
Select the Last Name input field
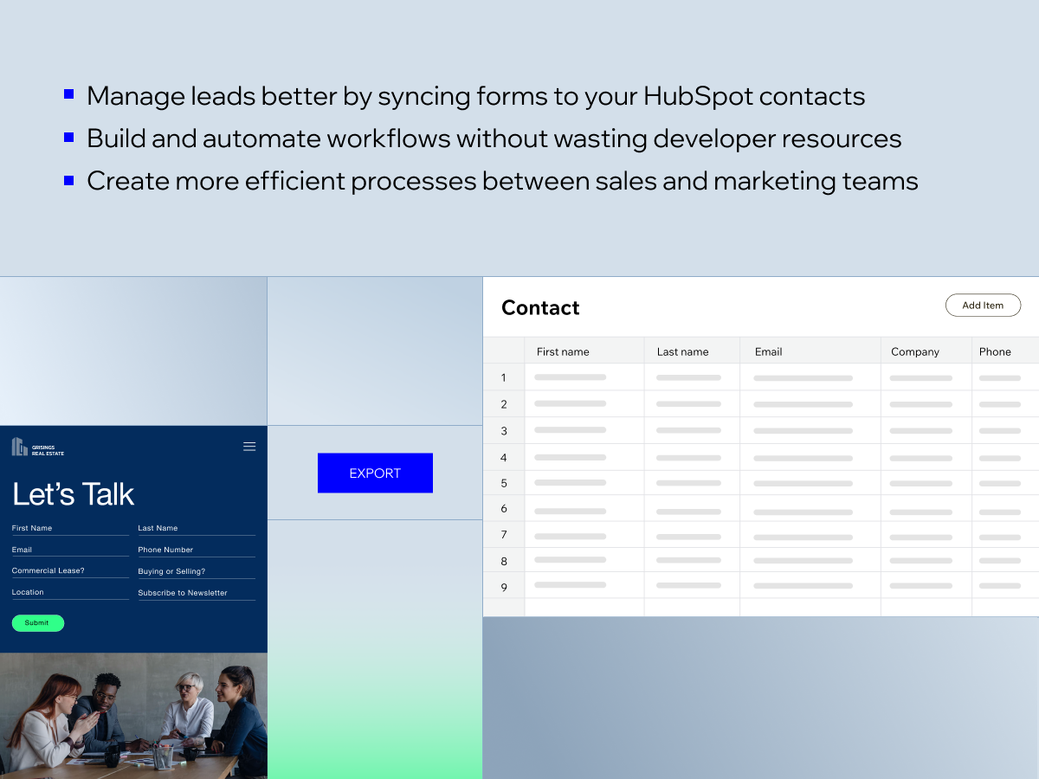197,529
